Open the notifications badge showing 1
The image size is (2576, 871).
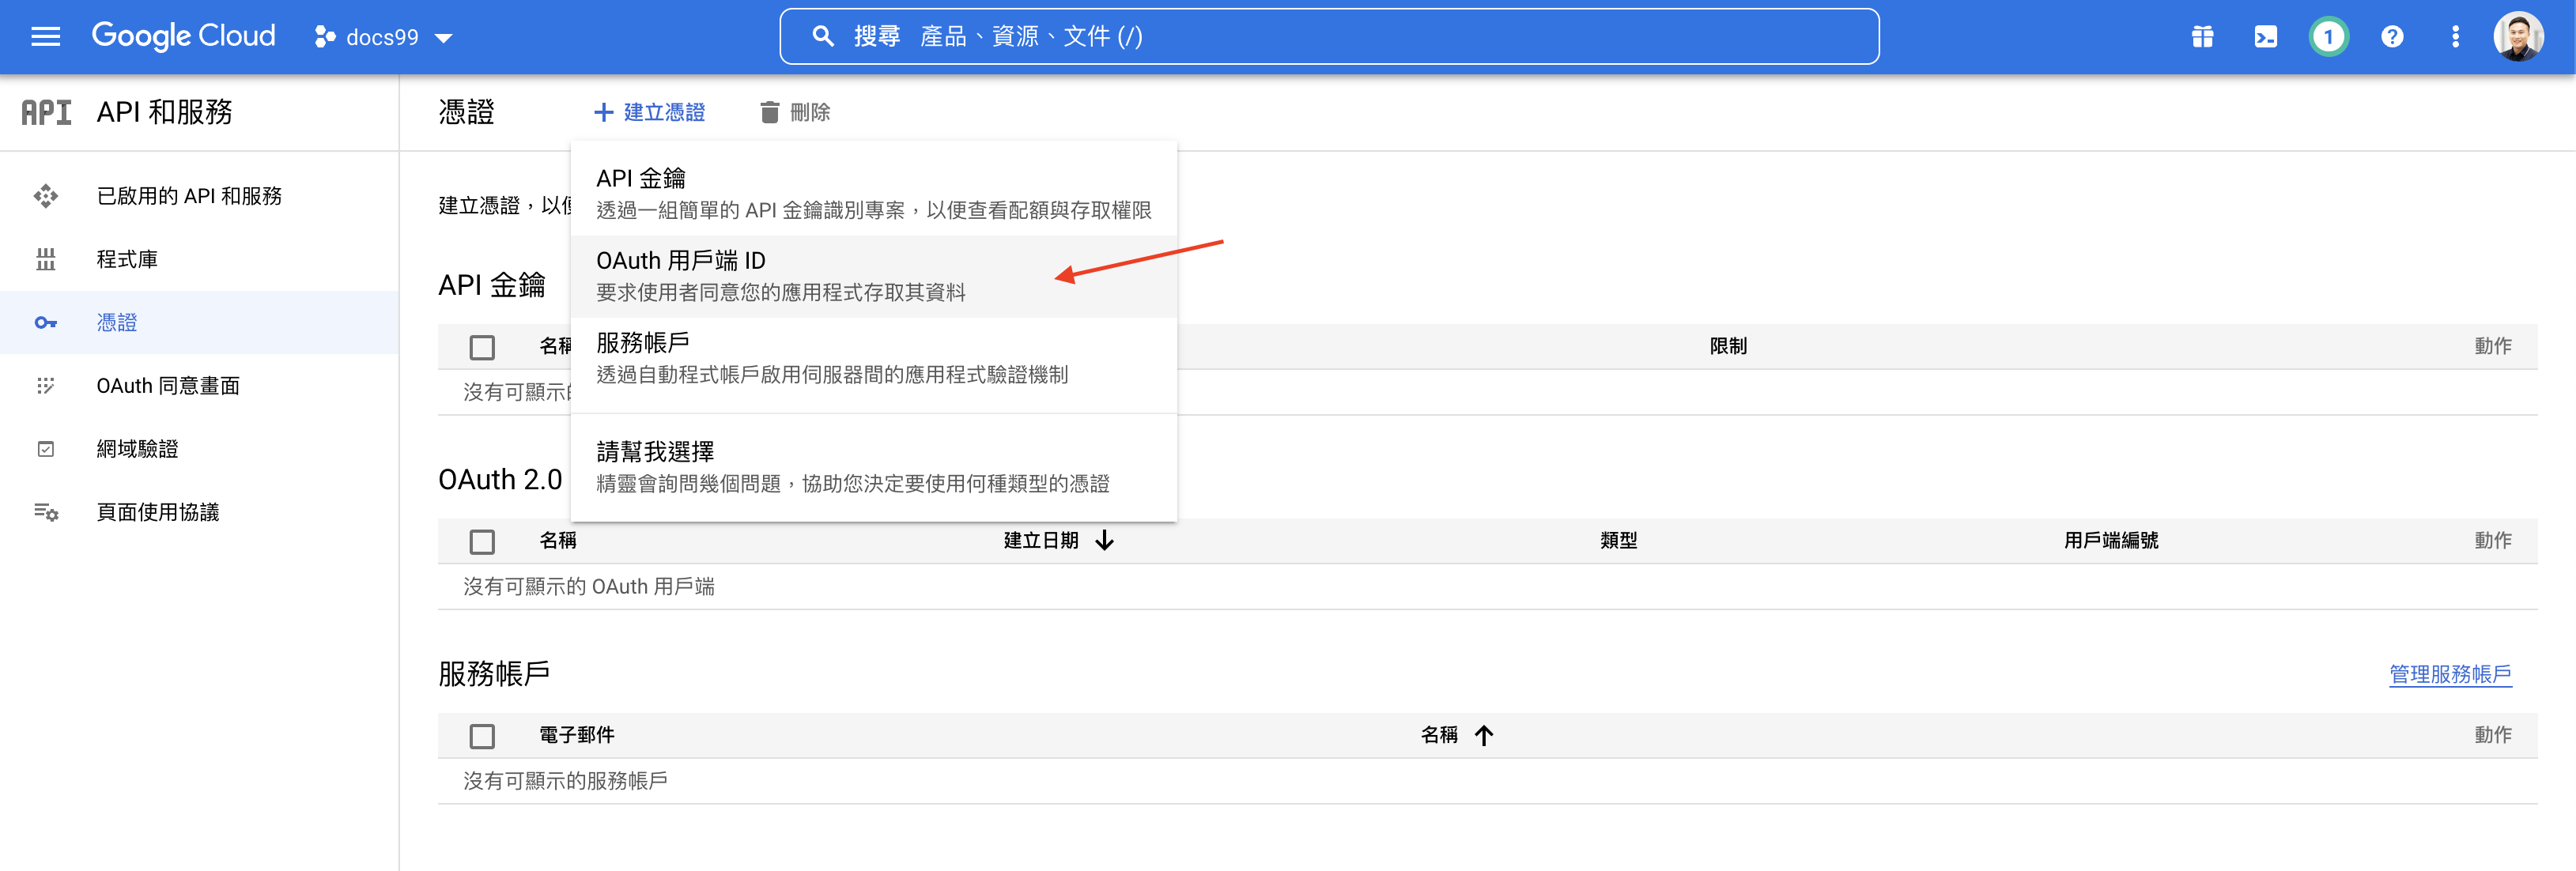pyautogui.click(x=2328, y=37)
